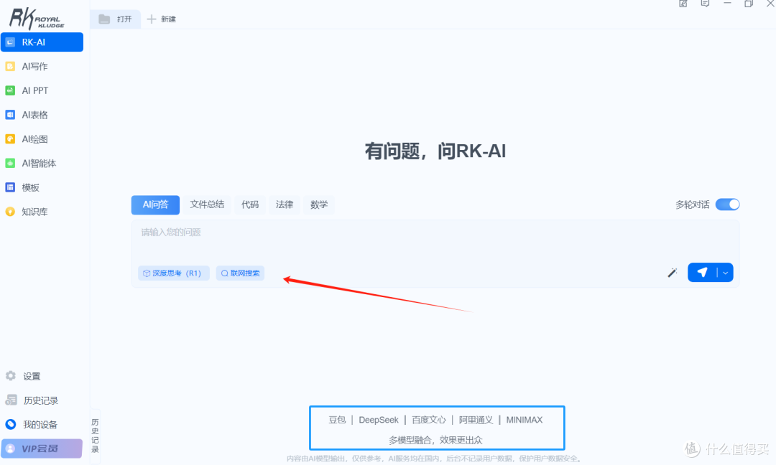
Task: Click the AI智能体 robot icon
Action: coord(10,163)
